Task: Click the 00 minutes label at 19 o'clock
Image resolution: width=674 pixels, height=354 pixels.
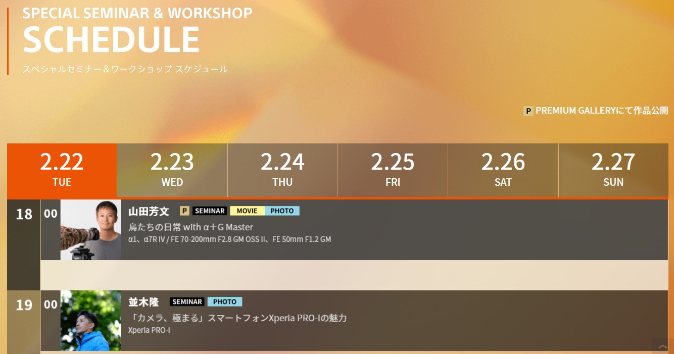Action: coord(51,305)
